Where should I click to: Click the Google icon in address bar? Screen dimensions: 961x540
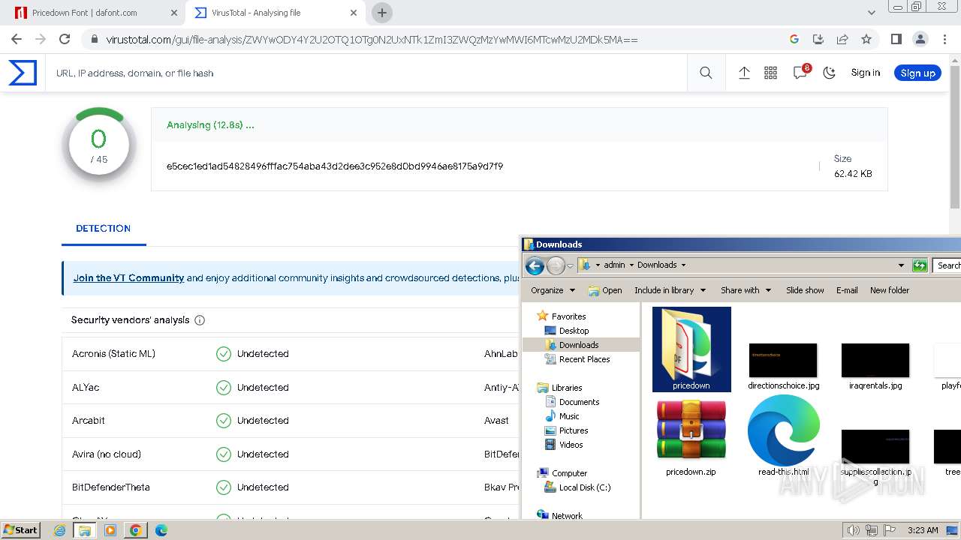[794, 39]
